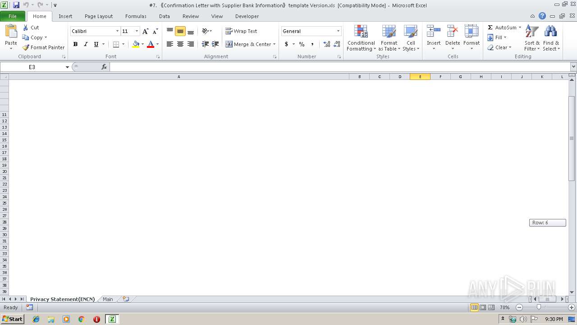Click Wrap Text button
The image size is (577, 325).
pos(242,31)
